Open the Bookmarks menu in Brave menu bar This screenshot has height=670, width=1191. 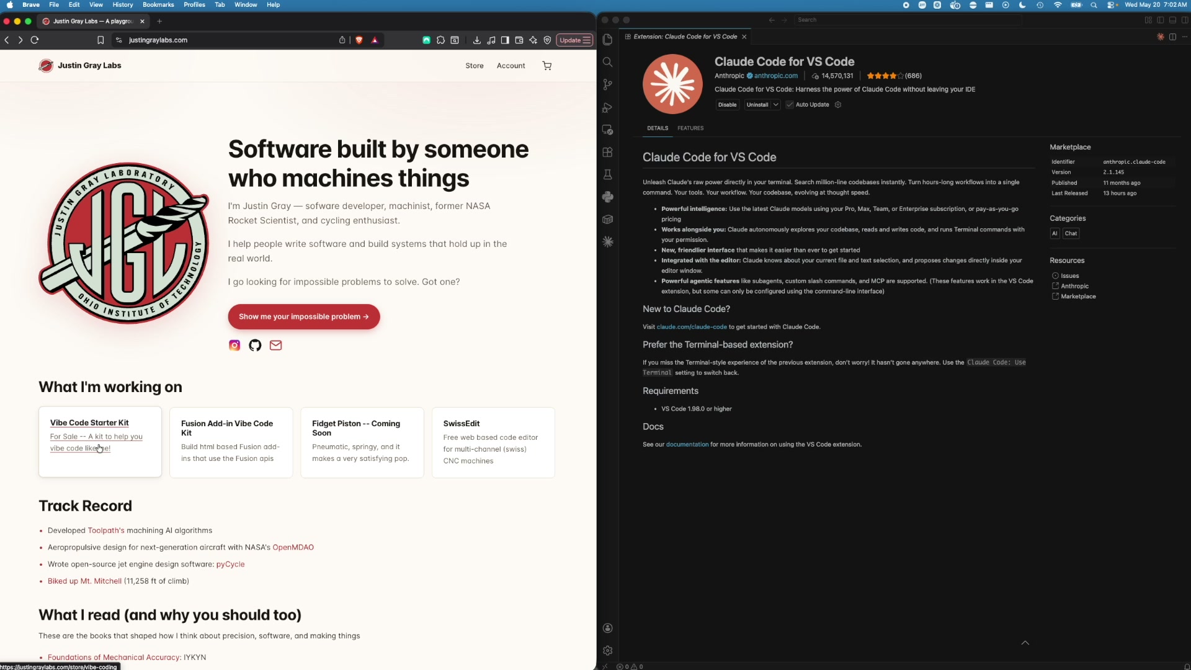point(158,5)
